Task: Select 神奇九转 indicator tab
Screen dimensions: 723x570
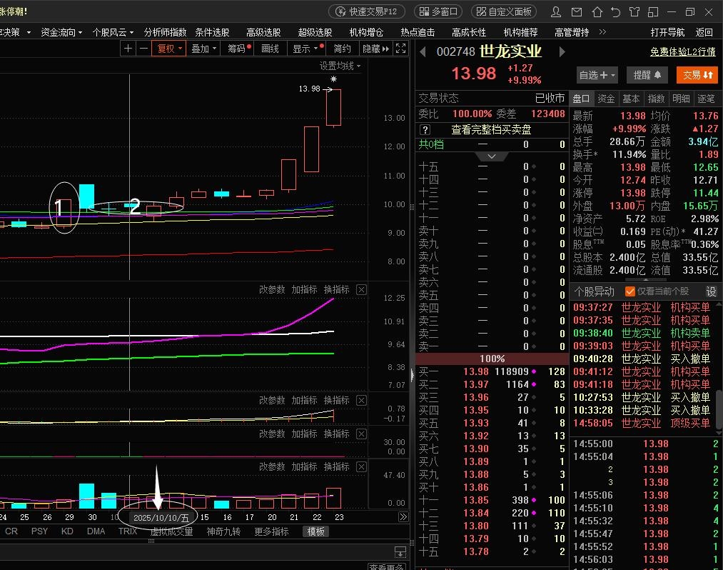Action: [223, 531]
